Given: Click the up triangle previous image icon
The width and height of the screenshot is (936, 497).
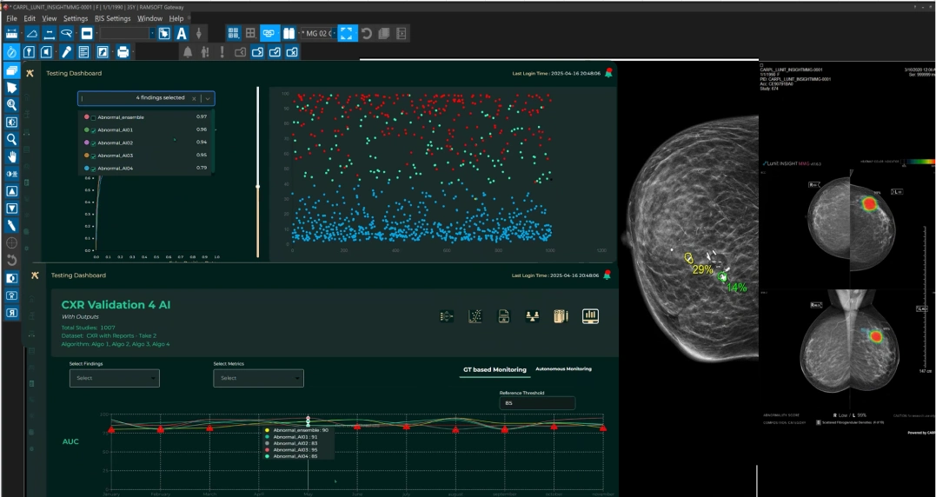Looking at the screenshot, I should [11, 191].
